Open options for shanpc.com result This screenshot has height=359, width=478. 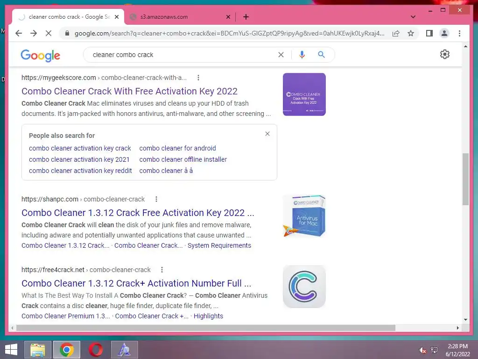pos(156,199)
